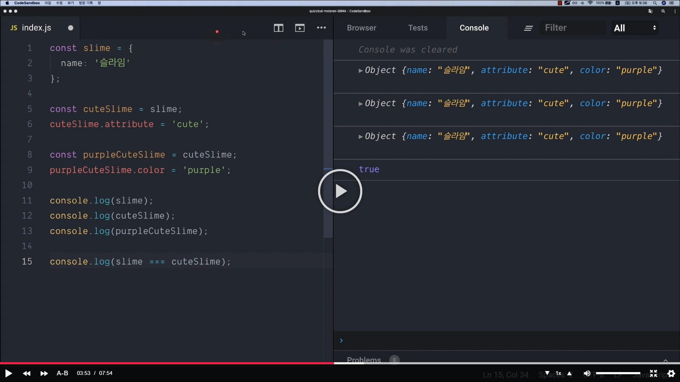This screenshot has width=680, height=382.
Task: Expand the Problems panel chevron
Action: (x=665, y=360)
